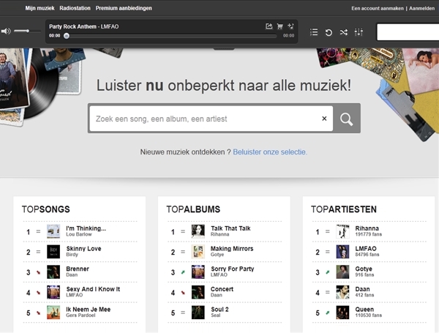Toggle shuffle playback mode
Screen dimensions: 439x333
pos(344,32)
